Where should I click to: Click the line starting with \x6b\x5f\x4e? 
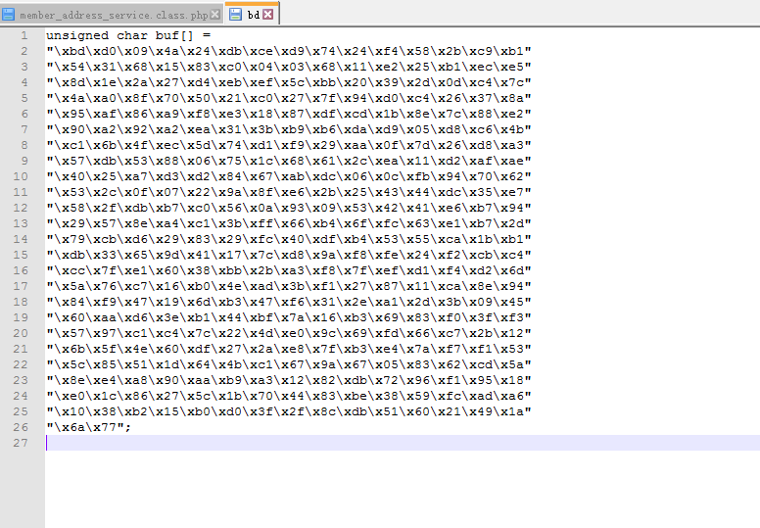pyautogui.click(x=289, y=349)
